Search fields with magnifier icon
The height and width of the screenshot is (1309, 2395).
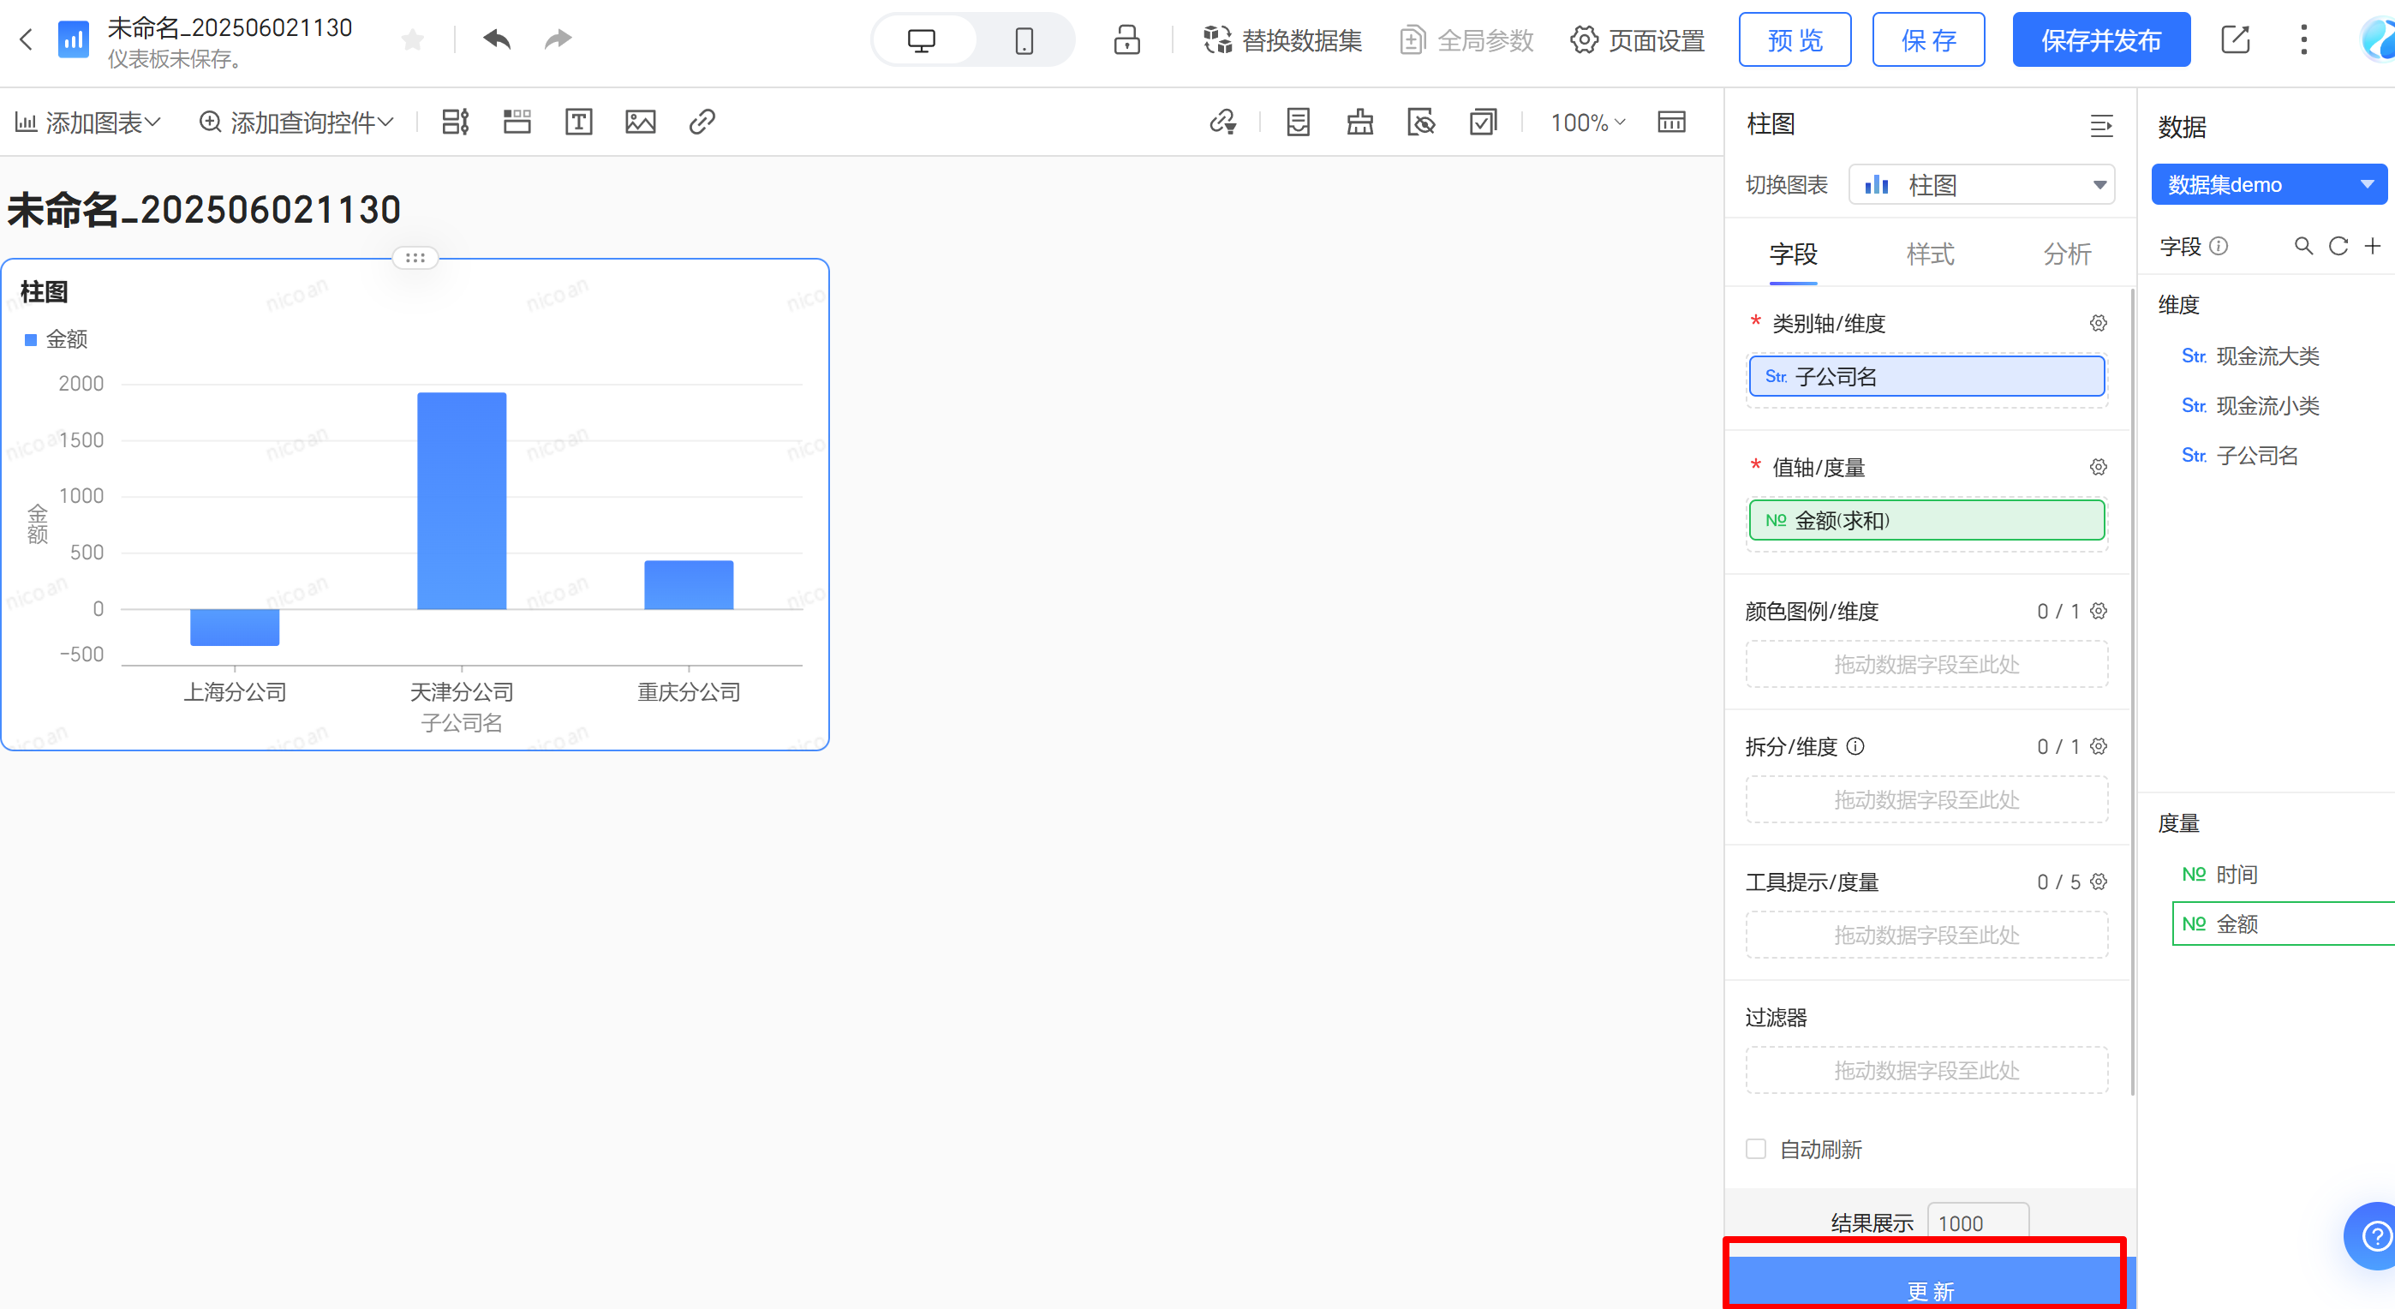pyautogui.click(x=2303, y=247)
